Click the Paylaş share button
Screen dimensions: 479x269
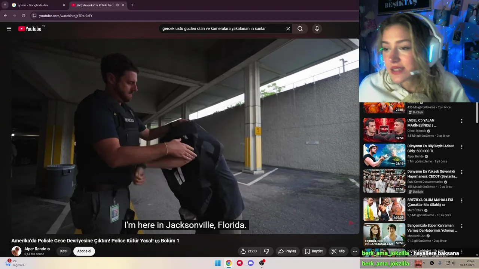(x=287, y=251)
